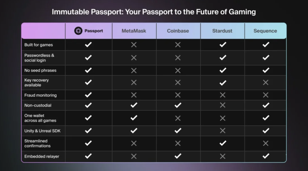Select the MetaMask column header
Viewport: 308px width, 171px height.
pyautogui.click(x=134, y=31)
